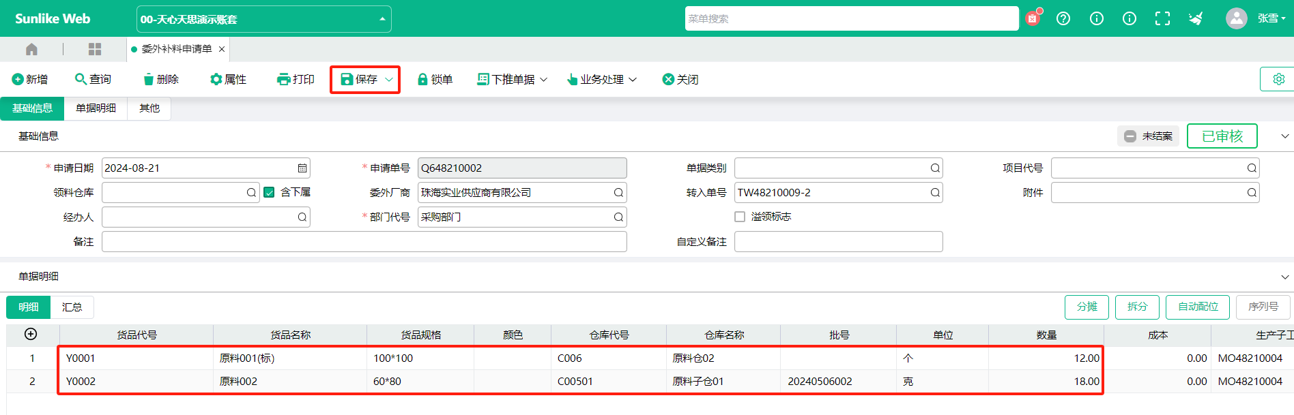Add a row with the plus icon
This screenshot has width=1294, height=415.
tap(31, 334)
